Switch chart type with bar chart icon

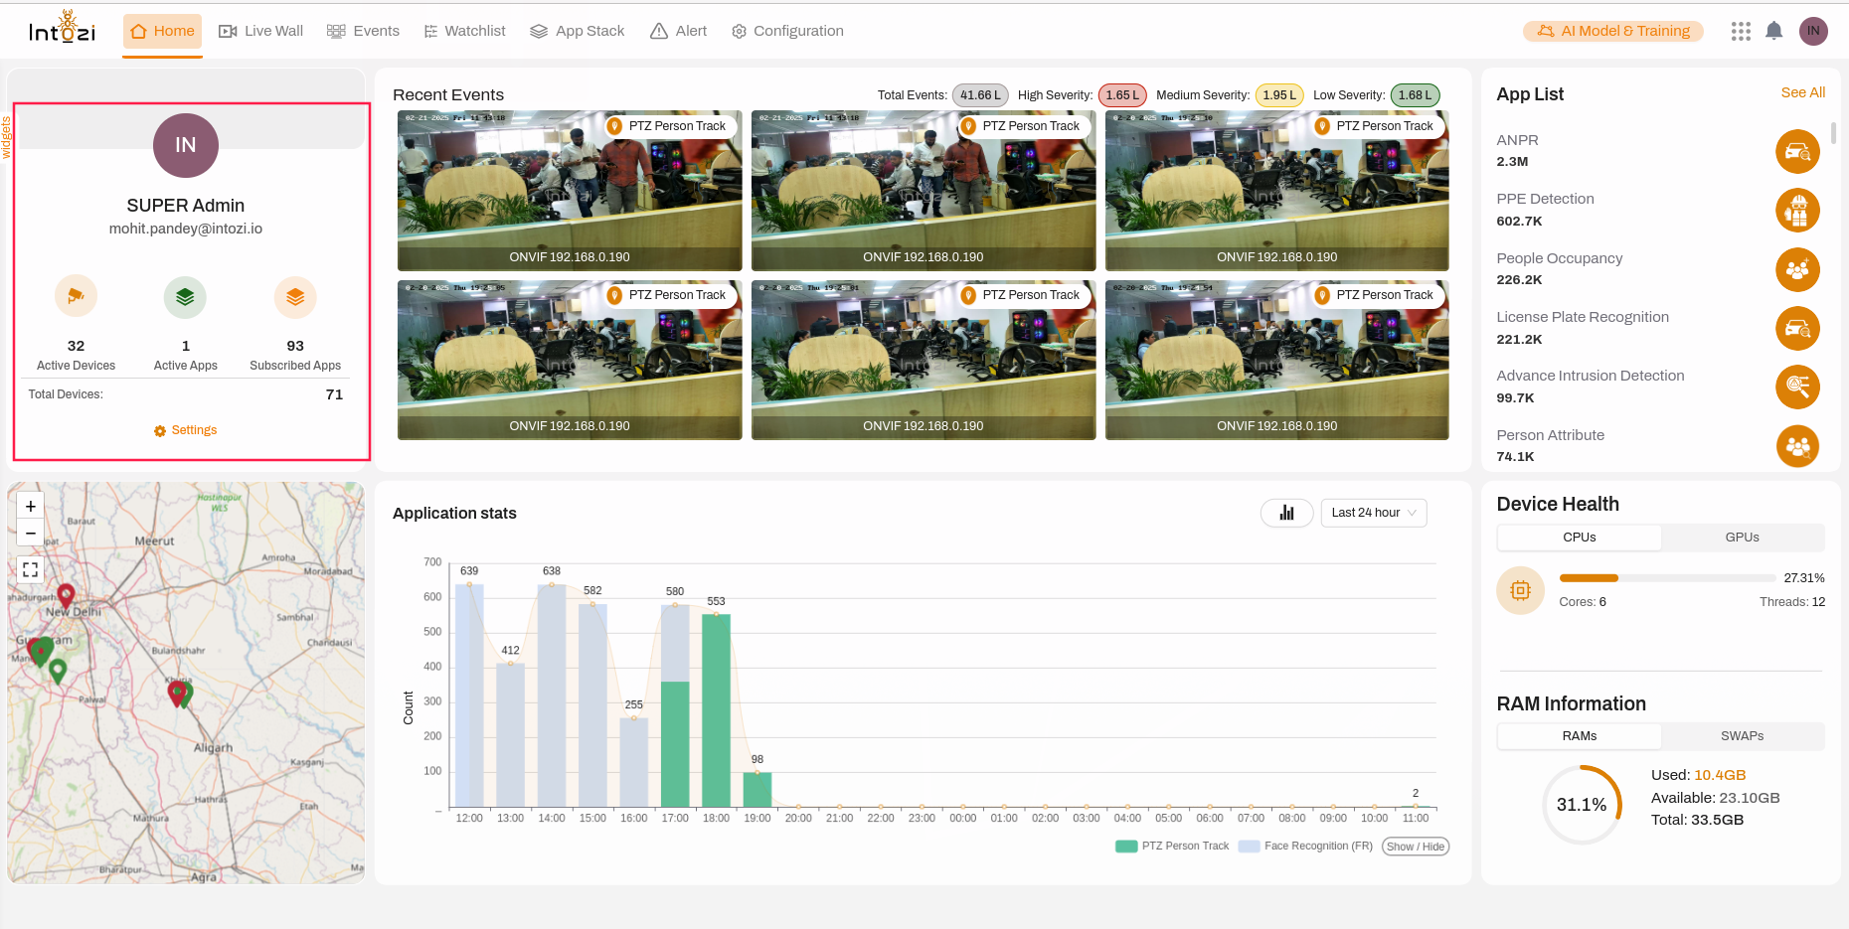(x=1286, y=513)
